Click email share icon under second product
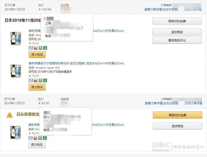Image resolution: width=207 pixels, height=157 pixels. [31, 80]
